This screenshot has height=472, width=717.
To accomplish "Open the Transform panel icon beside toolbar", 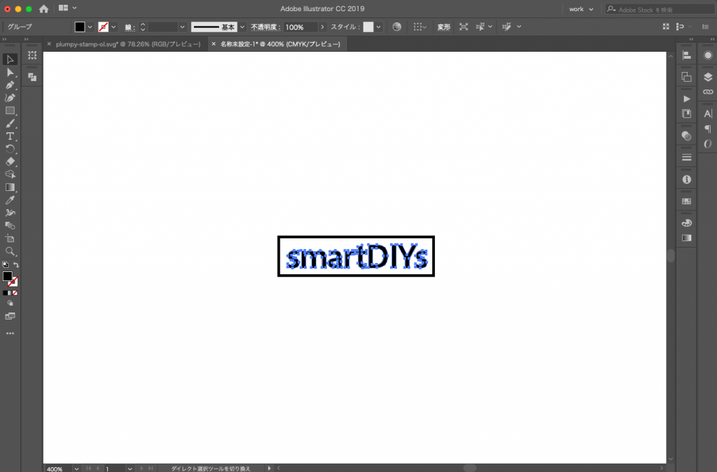I will coord(32,55).
